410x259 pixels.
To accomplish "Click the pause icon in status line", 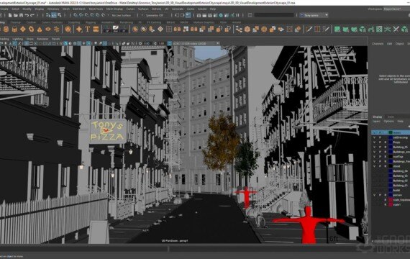I will pos(237,15).
